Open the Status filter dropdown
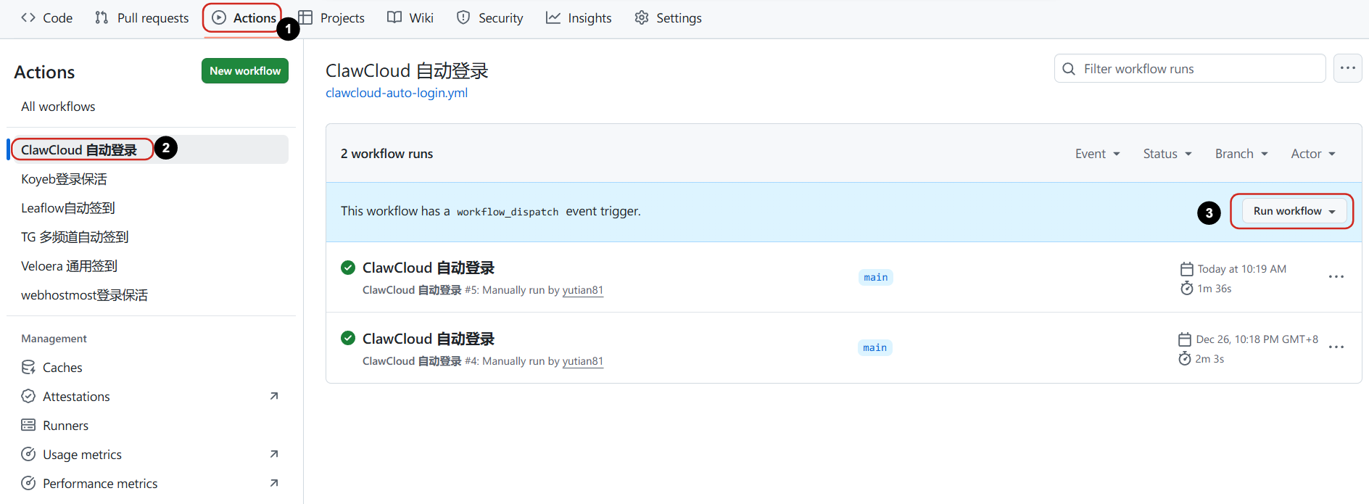The image size is (1369, 504). click(1167, 154)
